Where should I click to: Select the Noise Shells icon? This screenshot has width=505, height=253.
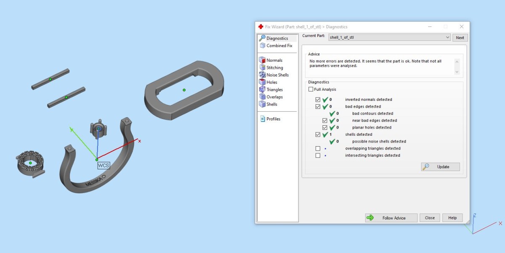point(262,75)
